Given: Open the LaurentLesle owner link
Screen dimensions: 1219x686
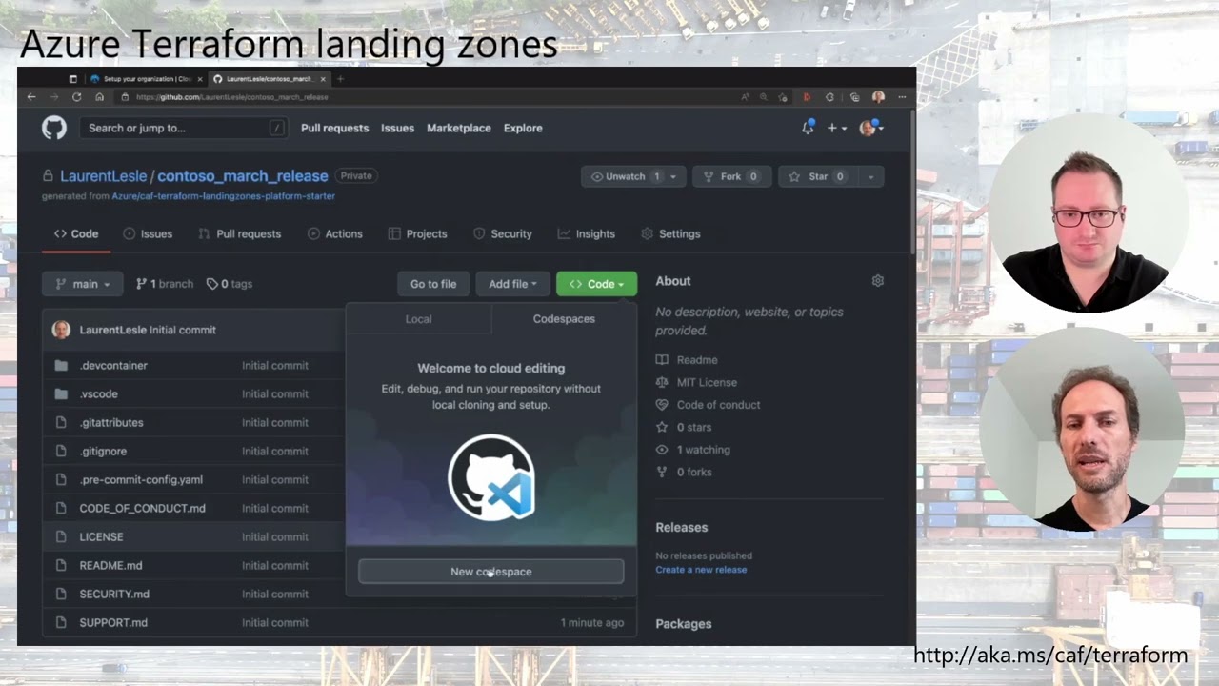Looking at the screenshot, I should pos(103,176).
